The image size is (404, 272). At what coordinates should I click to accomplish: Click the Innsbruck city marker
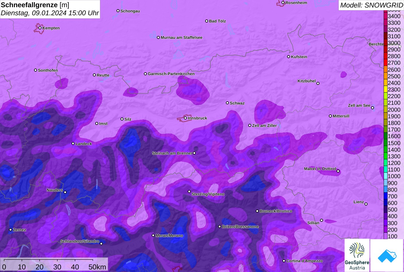[186, 118]
